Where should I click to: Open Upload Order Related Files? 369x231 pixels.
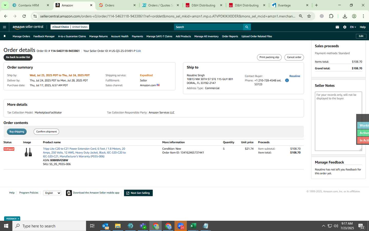257,36
